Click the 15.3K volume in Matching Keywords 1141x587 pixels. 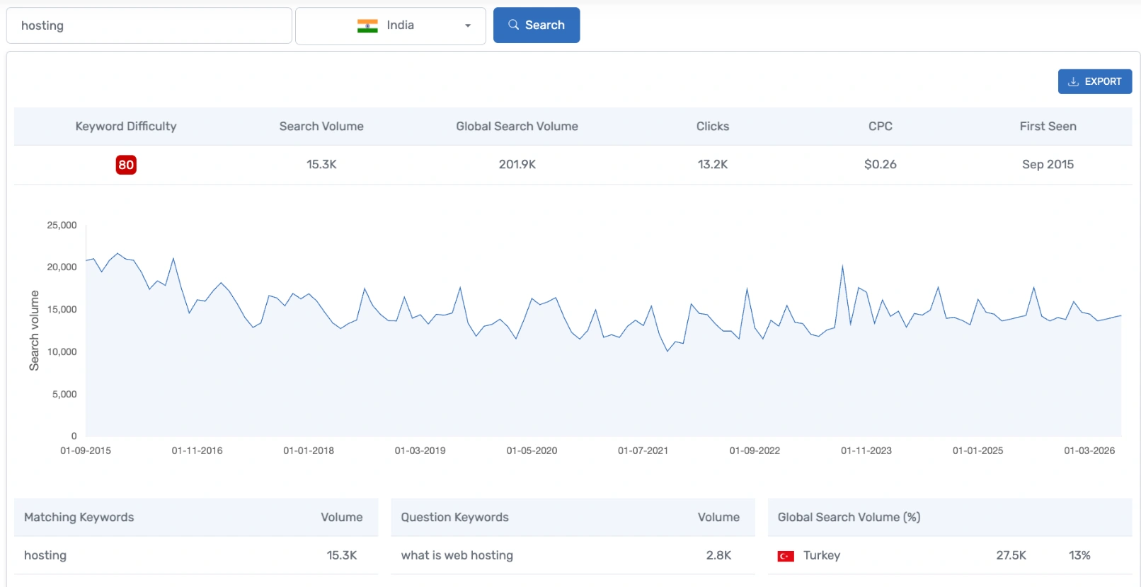pos(342,555)
